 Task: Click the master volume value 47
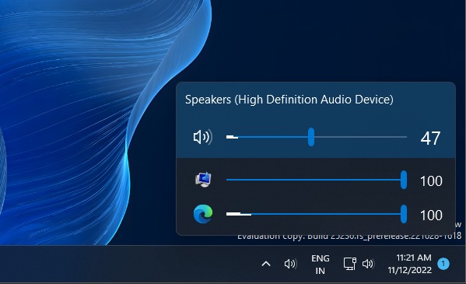[430, 138]
